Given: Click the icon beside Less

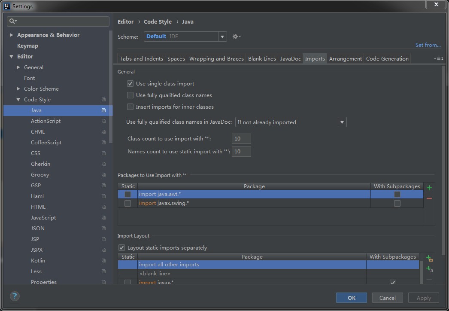Looking at the screenshot, I should (x=103, y=271).
